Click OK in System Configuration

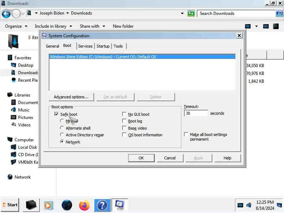141,158
